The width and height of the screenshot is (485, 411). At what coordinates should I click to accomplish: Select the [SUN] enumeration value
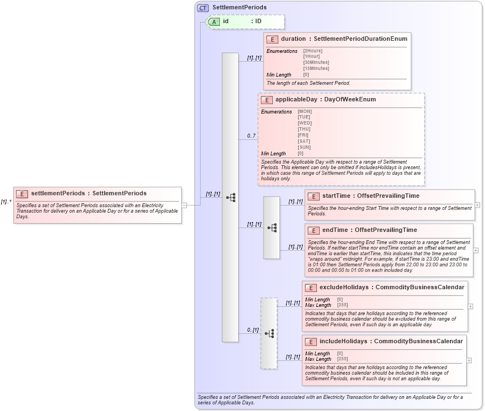[304, 147]
